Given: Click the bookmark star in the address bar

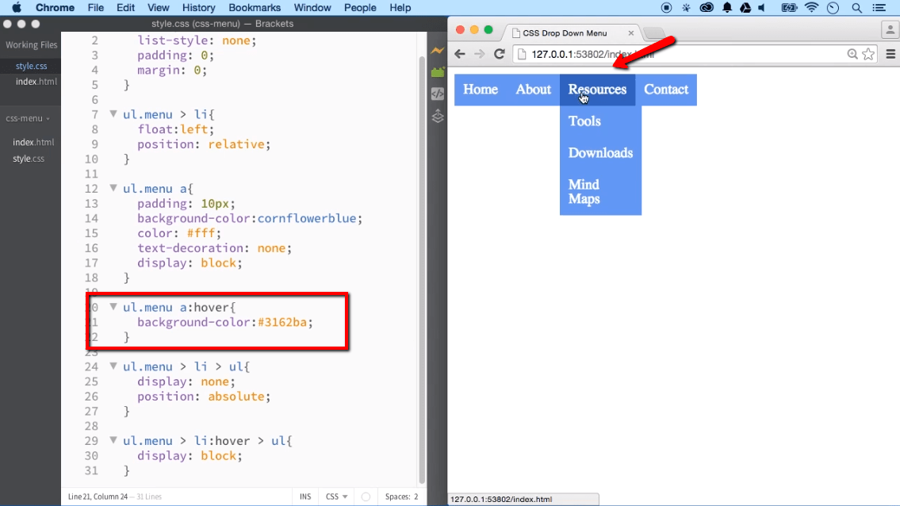Looking at the screenshot, I should 869,54.
